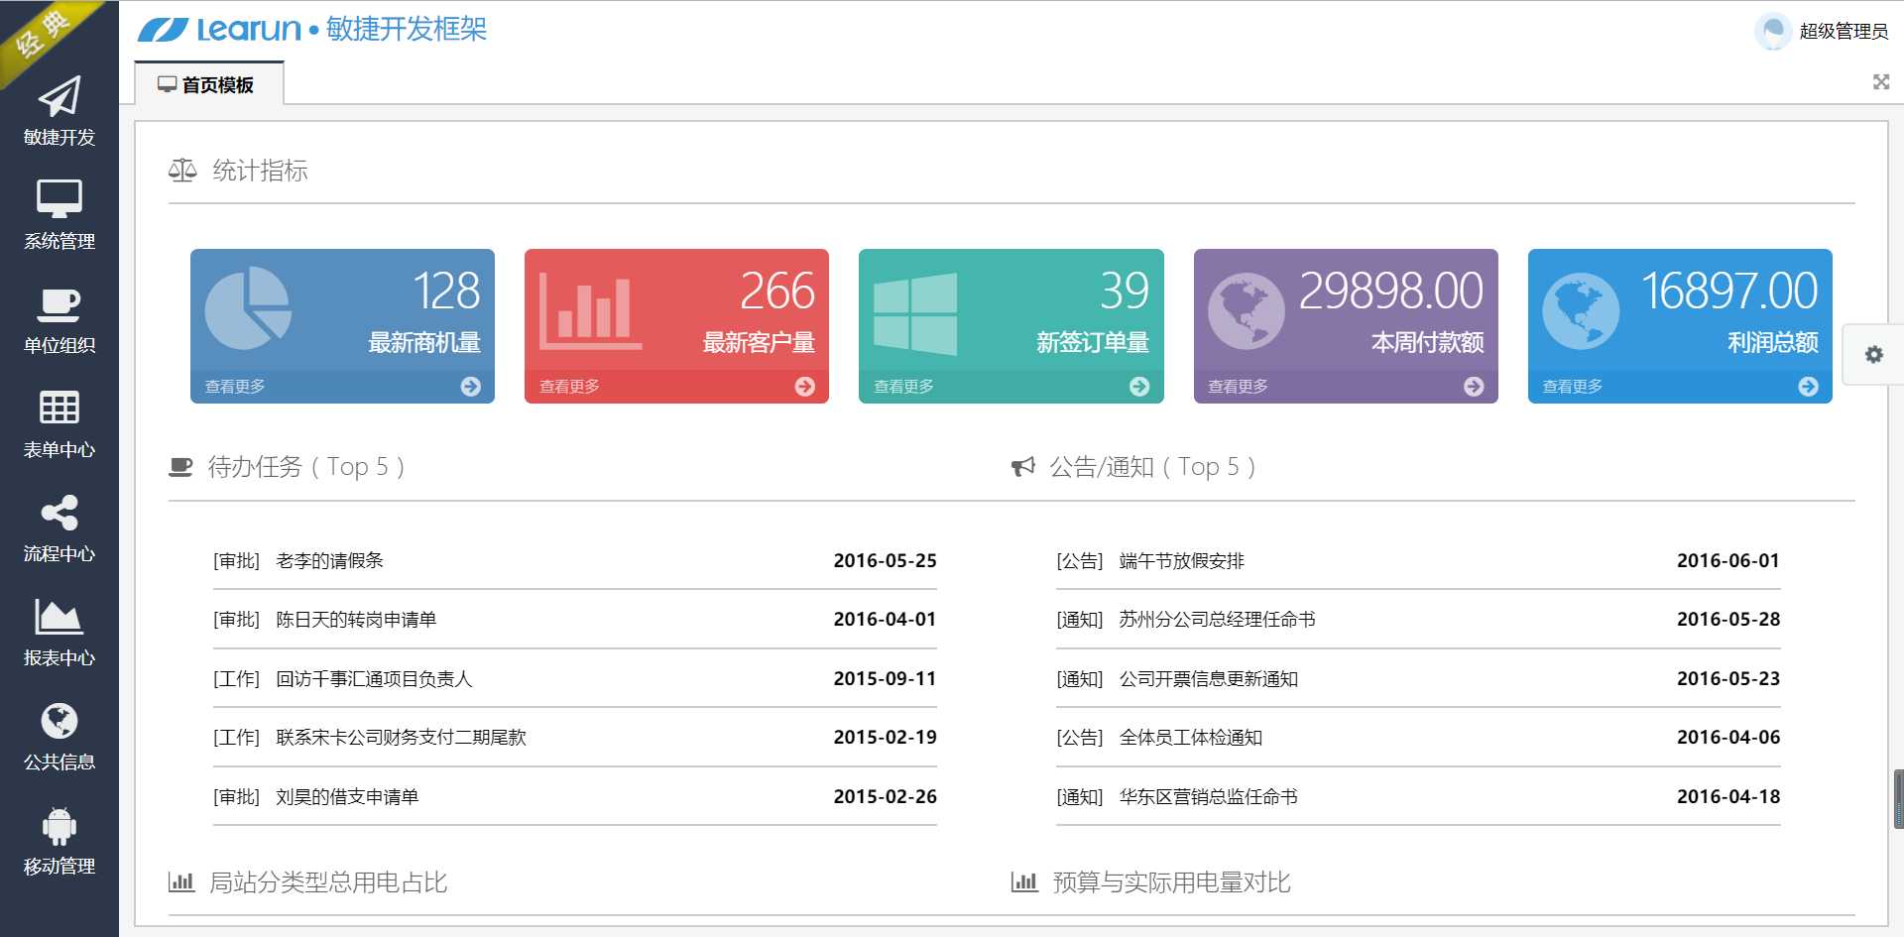Click bar chart icon on 最新客户量 card

point(590,310)
